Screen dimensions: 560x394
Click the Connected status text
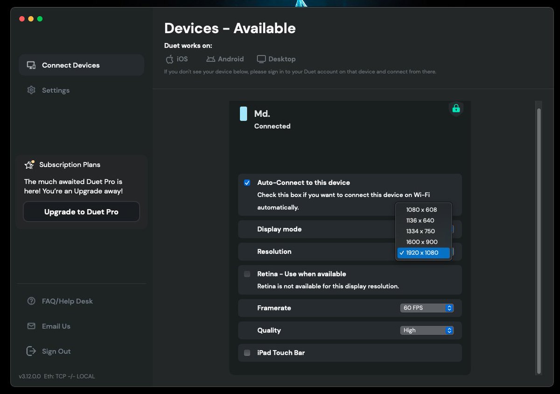click(272, 126)
